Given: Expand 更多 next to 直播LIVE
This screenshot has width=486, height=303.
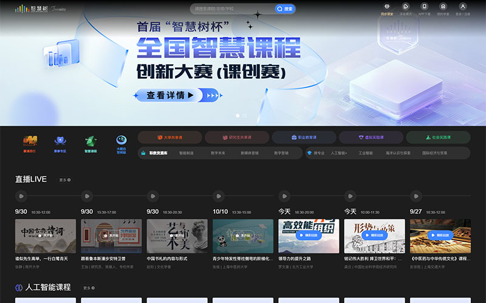Looking at the screenshot, I should pos(64,180).
